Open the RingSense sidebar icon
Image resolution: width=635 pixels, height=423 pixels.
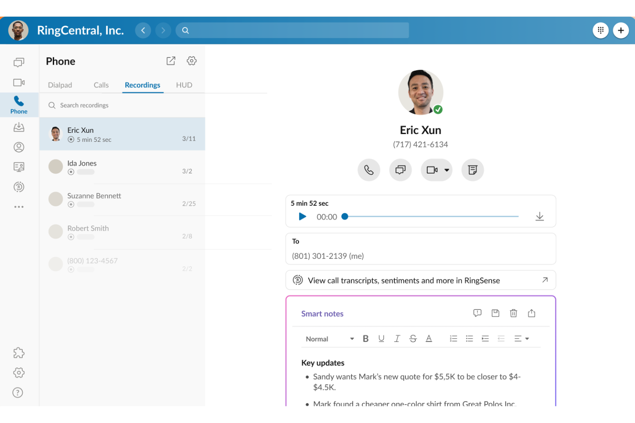click(19, 187)
